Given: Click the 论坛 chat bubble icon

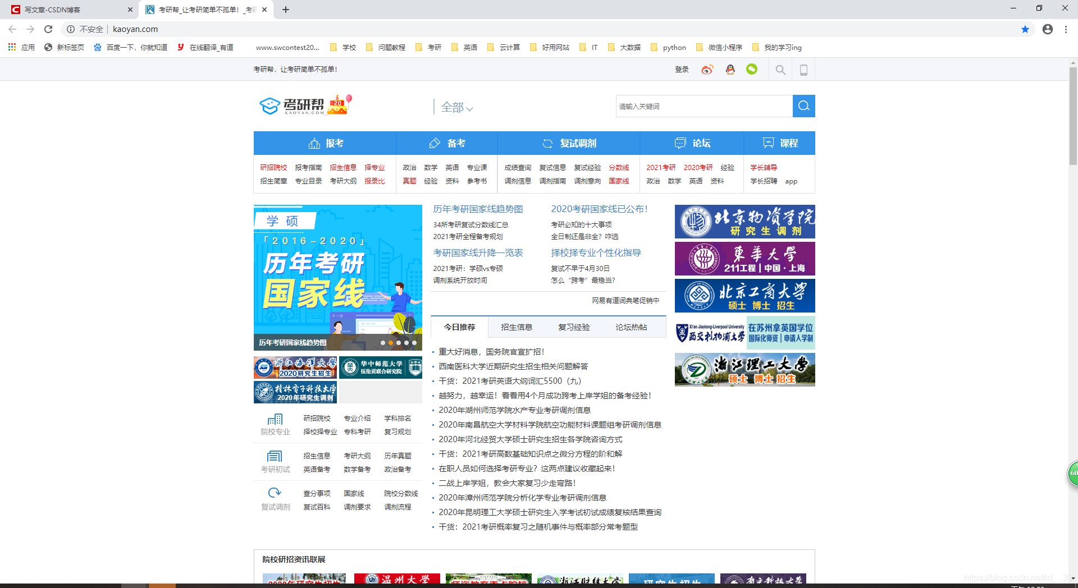Looking at the screenshot, I should pos(680,143).
